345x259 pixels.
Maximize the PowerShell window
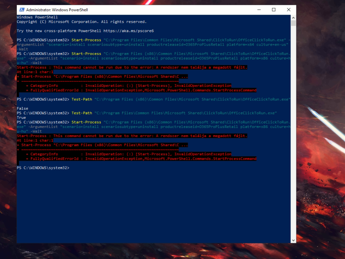coord(273,10)
